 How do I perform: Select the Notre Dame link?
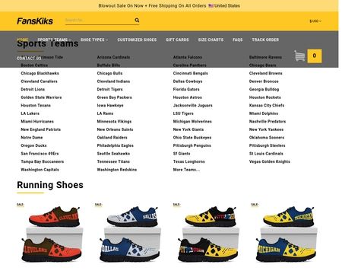click(x=32, y=138)
